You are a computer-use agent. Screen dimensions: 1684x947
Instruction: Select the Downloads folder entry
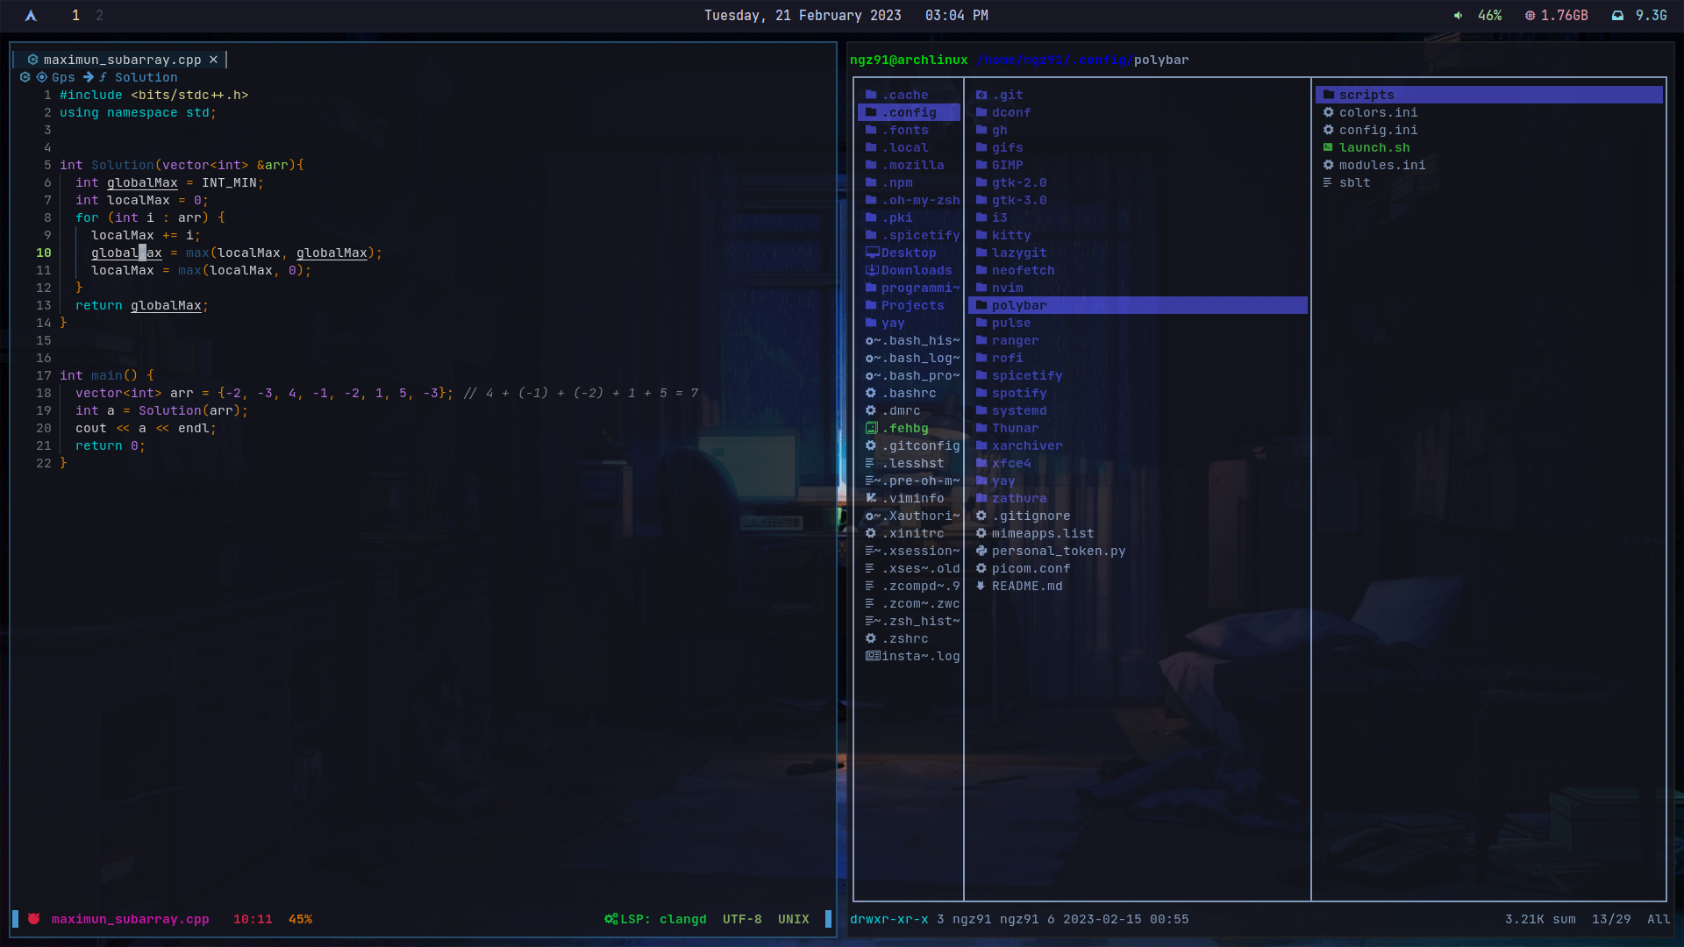[916, 270]
